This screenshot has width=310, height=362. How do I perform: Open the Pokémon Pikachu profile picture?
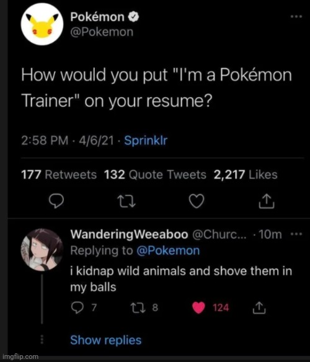(x=42, y=24)
